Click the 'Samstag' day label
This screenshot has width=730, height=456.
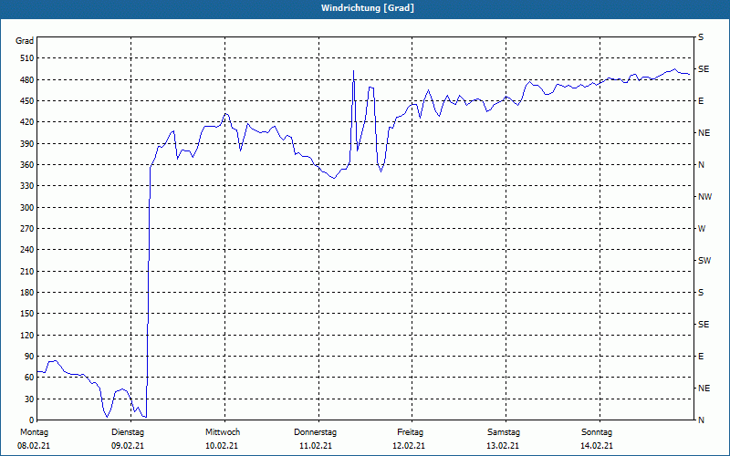point(504,432)
